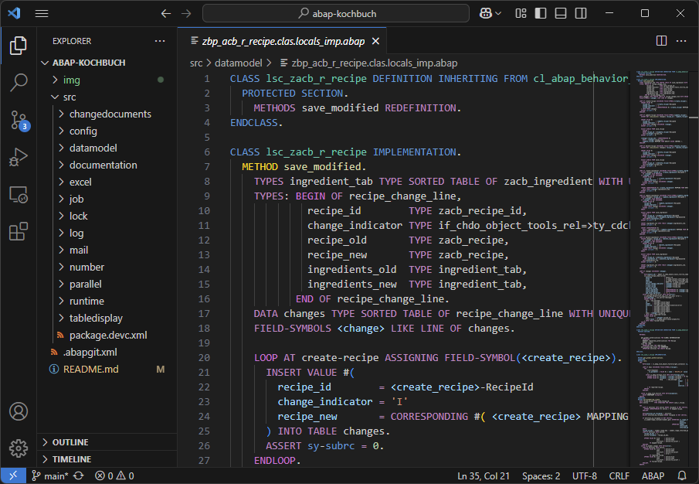Open the Accounts menu

point(19,411)
